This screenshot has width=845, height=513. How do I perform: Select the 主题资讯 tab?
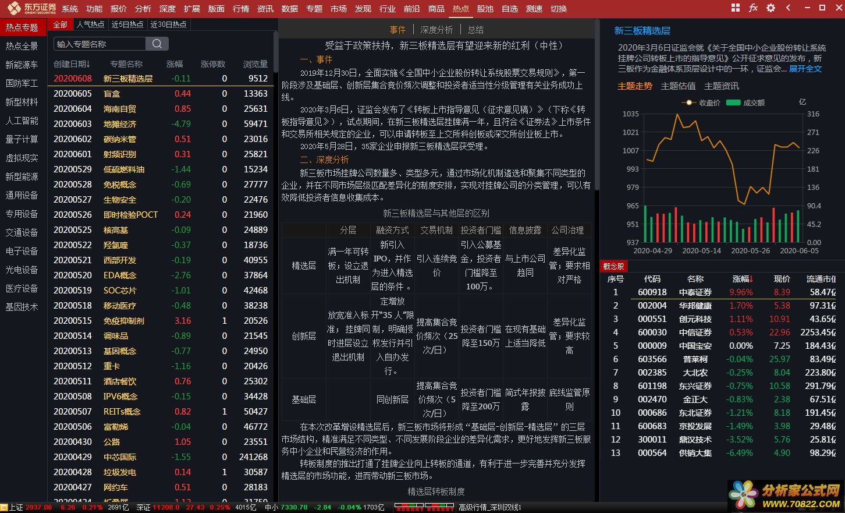722,86
